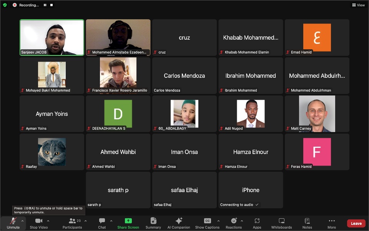Click Adil Nugod's profile photo
The width and height of the screenshot is (369, 231).
point(251,114)
